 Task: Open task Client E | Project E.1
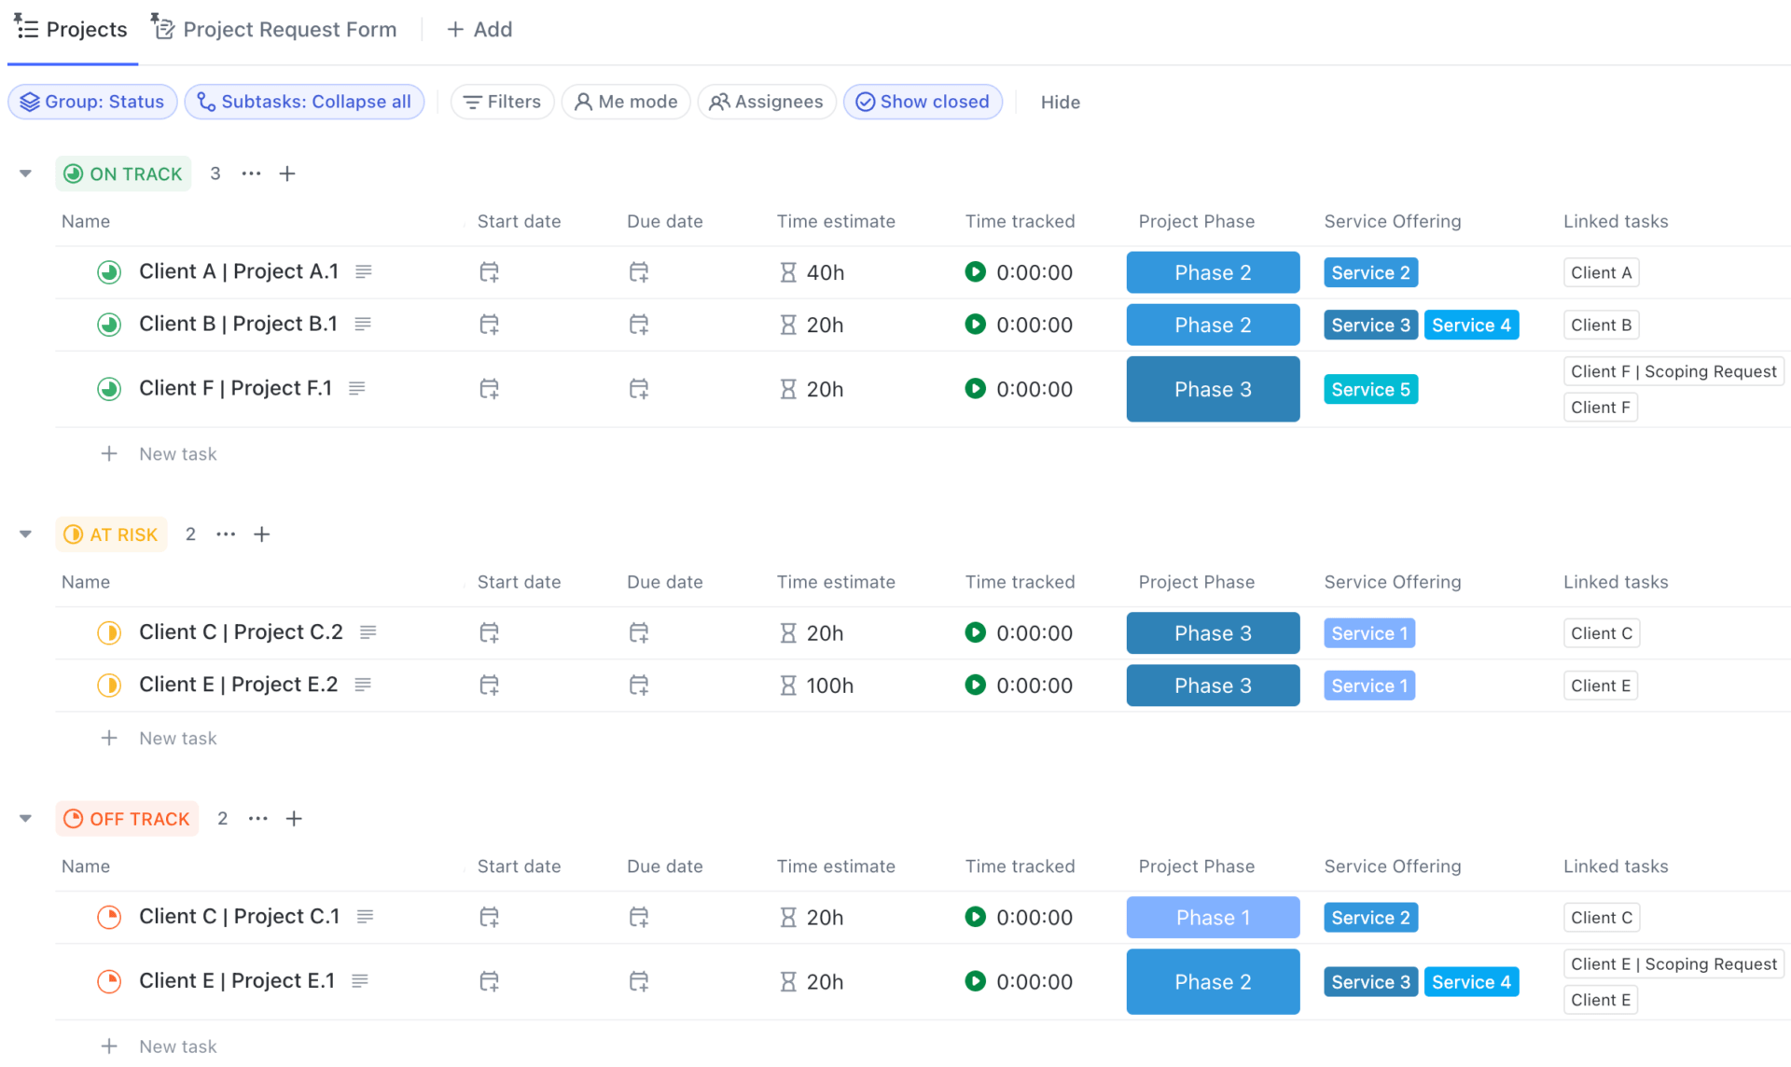pyautogui.click(x=237, y=981)
